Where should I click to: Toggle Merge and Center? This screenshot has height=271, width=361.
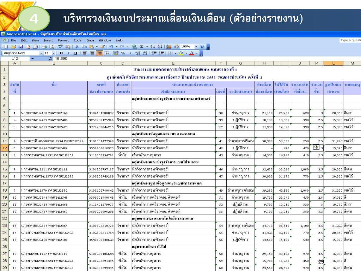point(106,53)
